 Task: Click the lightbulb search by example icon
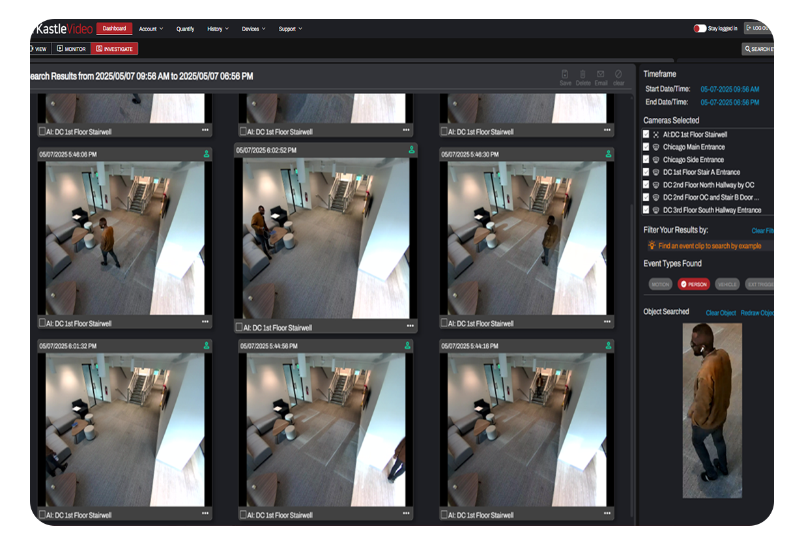click(x=652, y=246)
